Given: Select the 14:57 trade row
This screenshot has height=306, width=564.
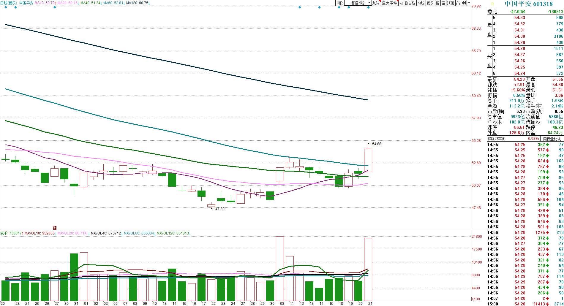Looking at the screenshot, I should (525, 298).
